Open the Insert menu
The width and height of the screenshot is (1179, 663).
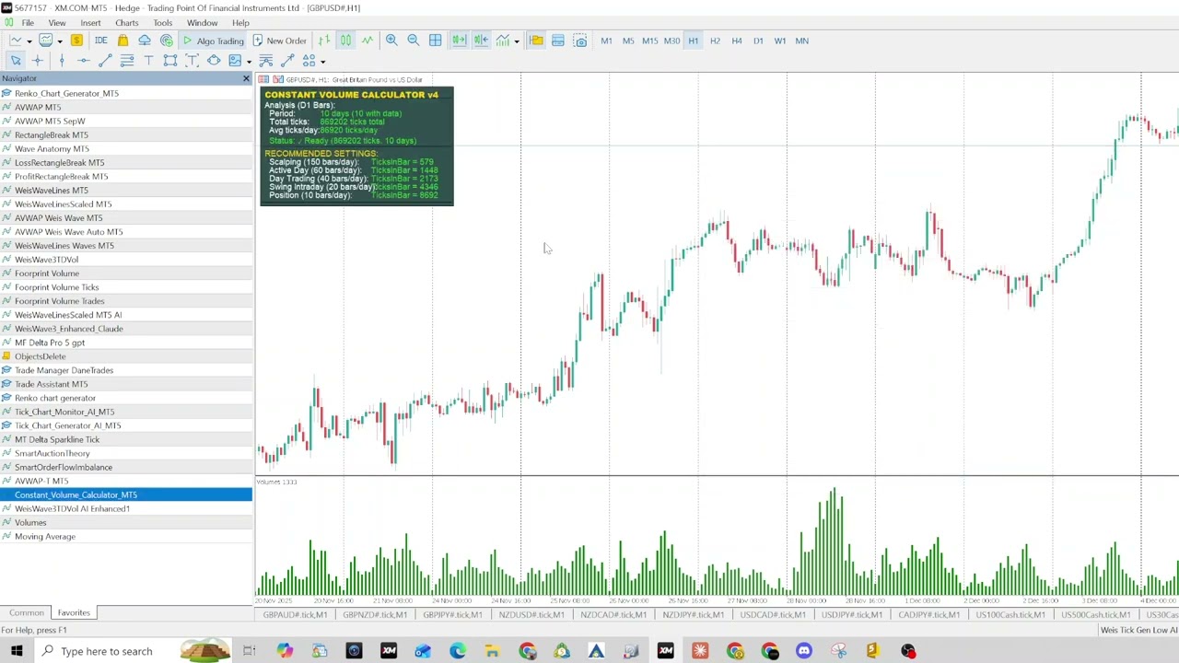(90, 23)
